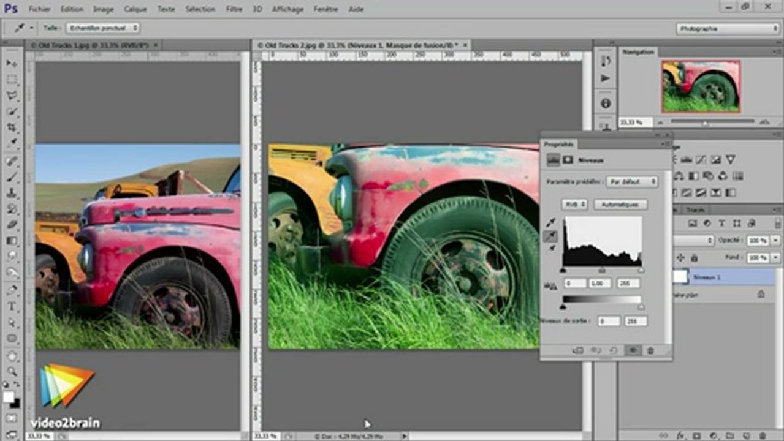
Task: Toggle Quick Mask mode
Action: coord(12,418)
